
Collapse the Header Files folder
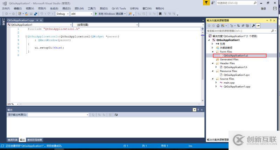212,63
